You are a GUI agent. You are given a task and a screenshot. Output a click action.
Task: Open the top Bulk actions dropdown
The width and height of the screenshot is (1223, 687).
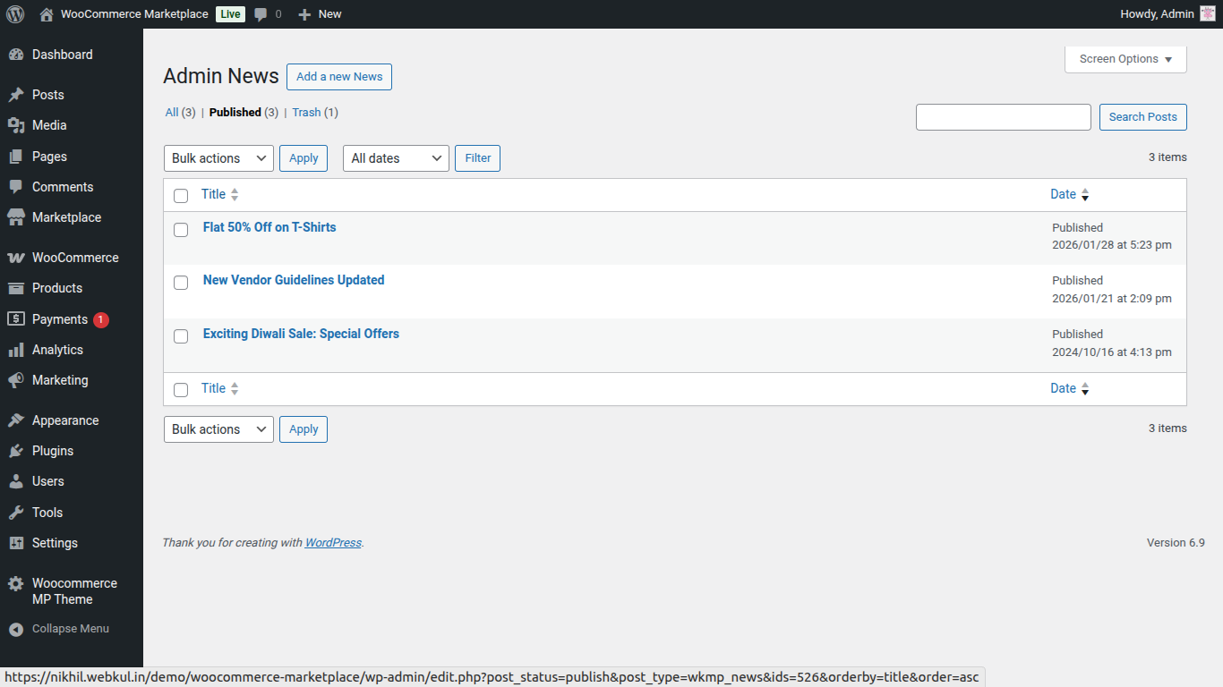[x=218, y=158]
